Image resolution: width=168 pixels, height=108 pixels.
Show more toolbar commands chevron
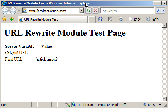(x=165, y=17)
